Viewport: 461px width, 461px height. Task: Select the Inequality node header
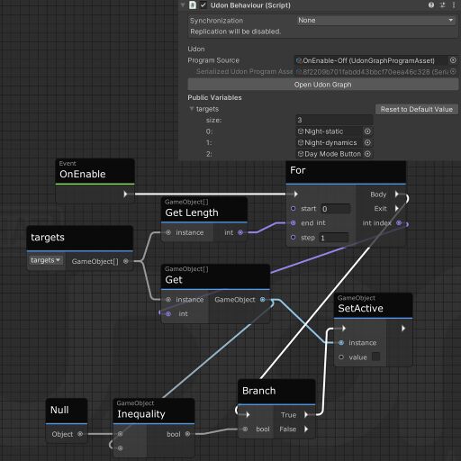[x=154, y=411]
